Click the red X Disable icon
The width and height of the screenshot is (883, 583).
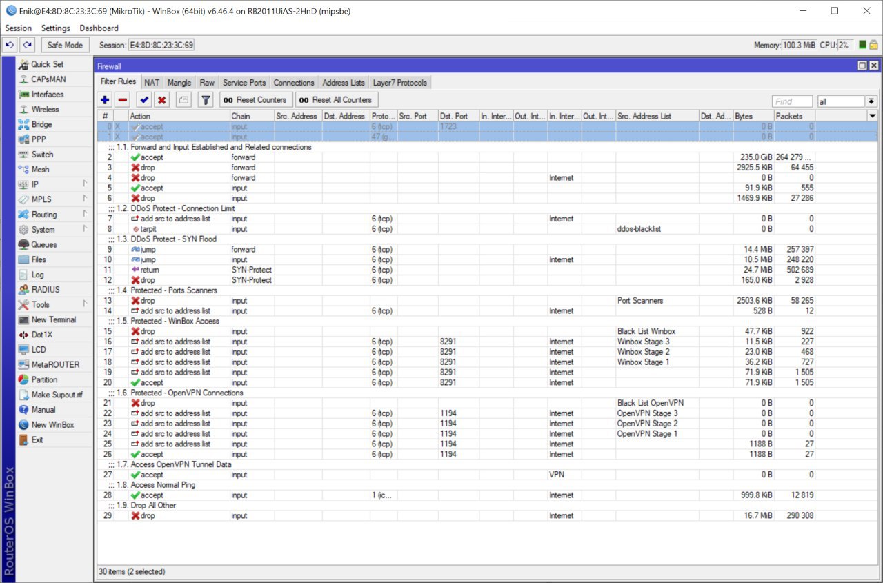coord(161,100)
